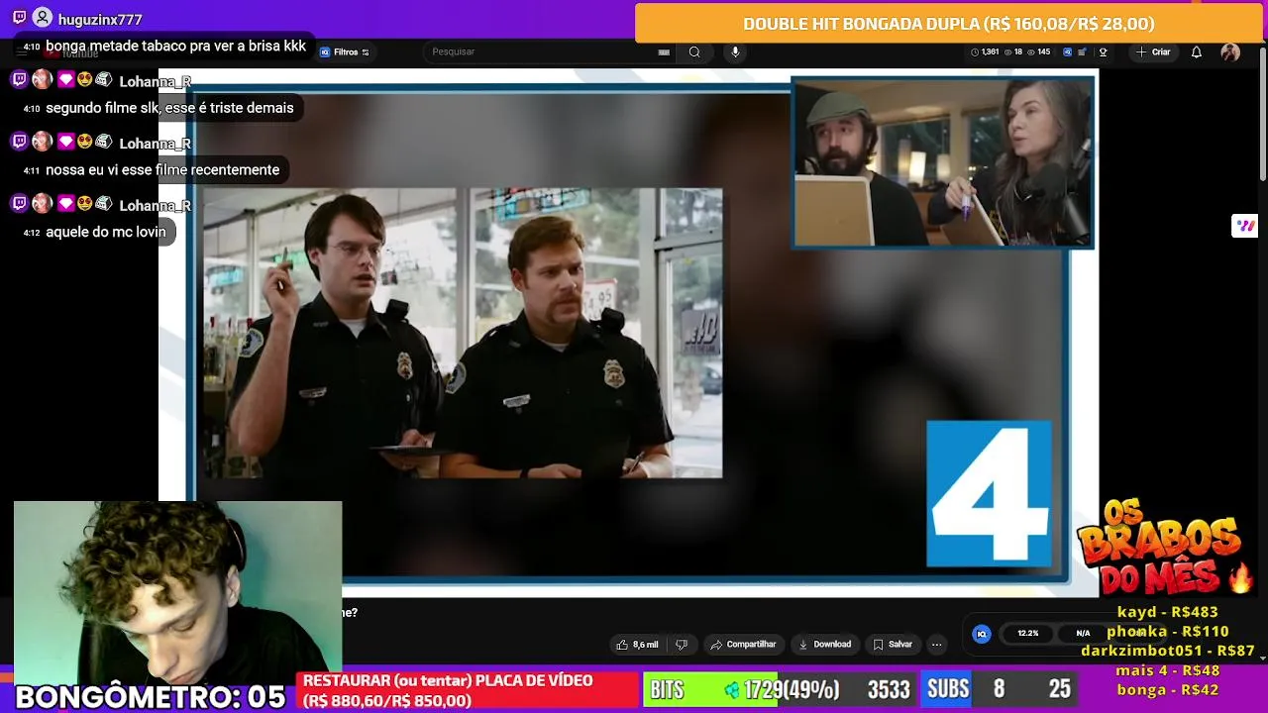Click username huguzinx777 in the chat overlay

(x=100, y=20)
